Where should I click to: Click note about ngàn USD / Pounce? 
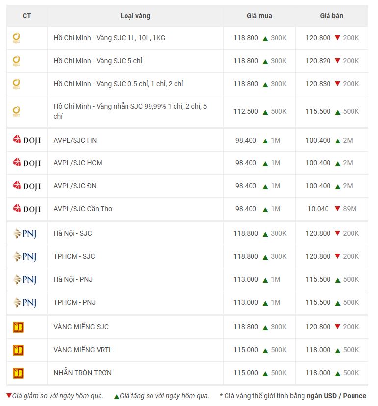294,396
